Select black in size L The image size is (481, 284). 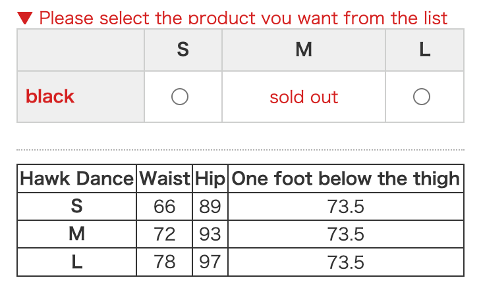[422, 97]
